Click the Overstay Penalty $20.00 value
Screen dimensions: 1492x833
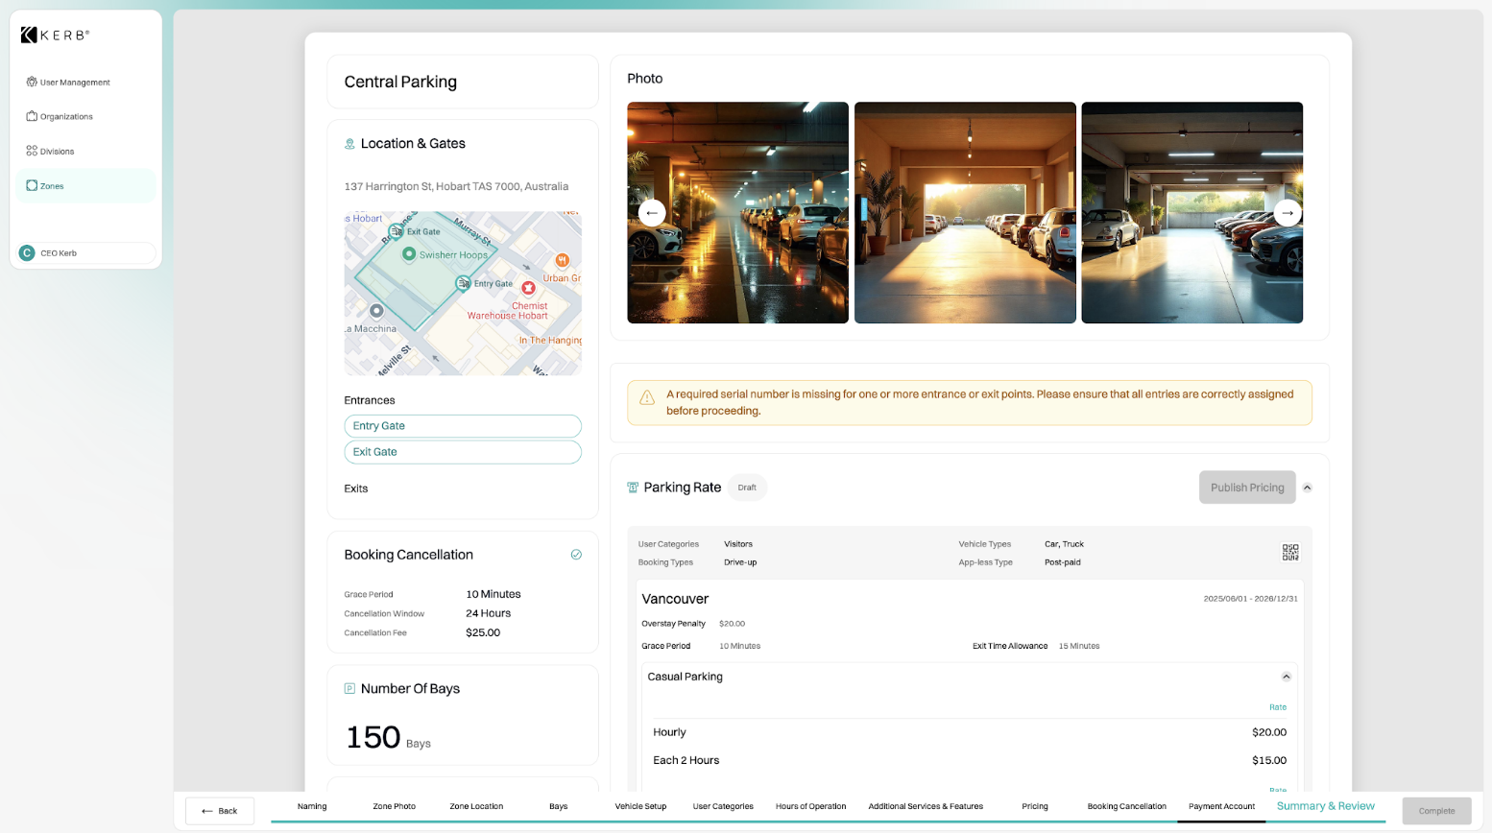tap(732, 624)
